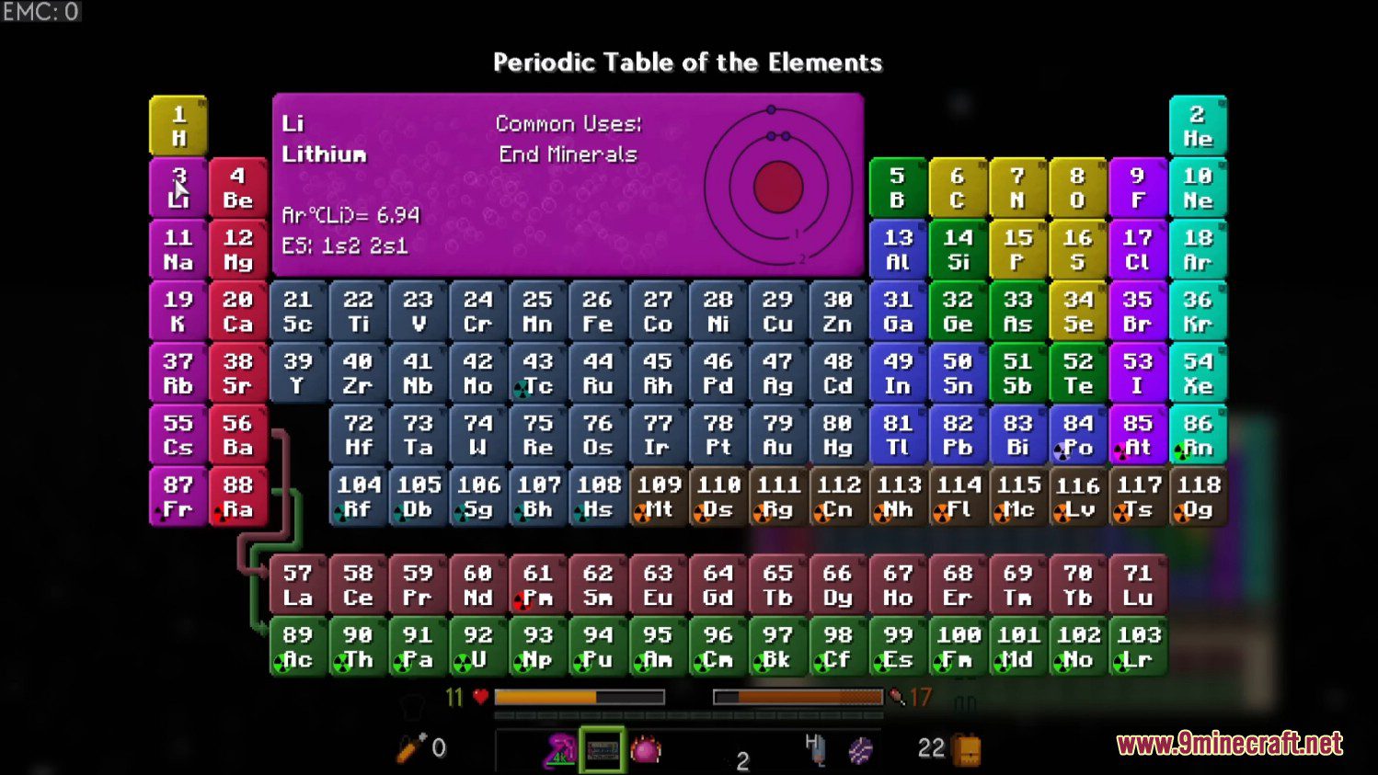The width and height of the screenshot is (1378, 775).
Task: Select the Helium (2 He) tile
Action: (x=1198, y=126)
